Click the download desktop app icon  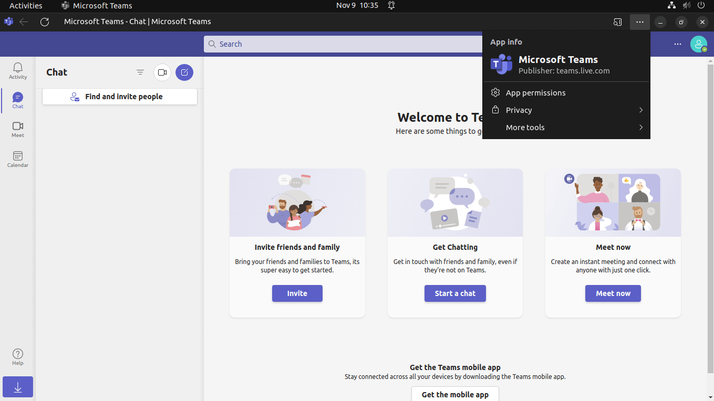coord(17,387)
